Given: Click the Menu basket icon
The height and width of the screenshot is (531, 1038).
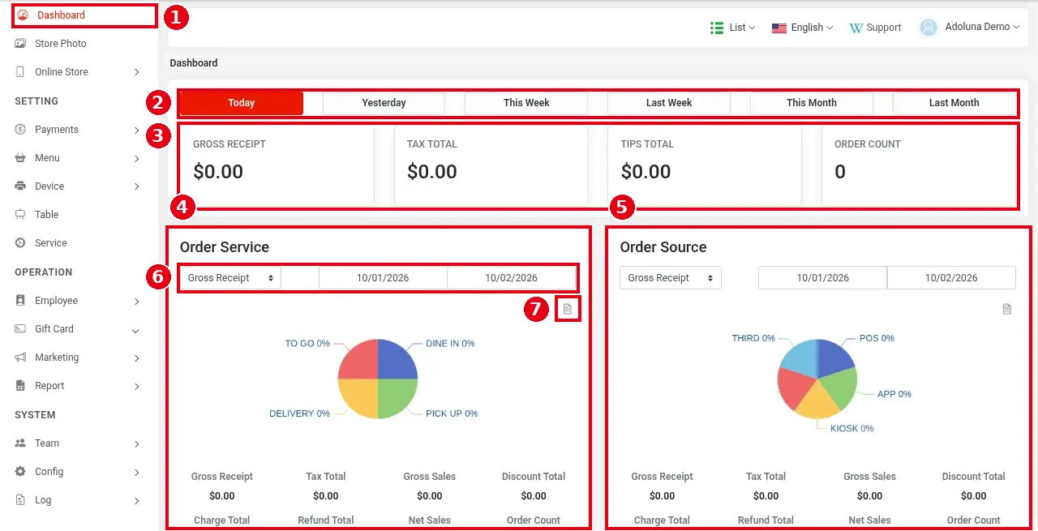Looking at the screenshot, I should click(20, 158).
